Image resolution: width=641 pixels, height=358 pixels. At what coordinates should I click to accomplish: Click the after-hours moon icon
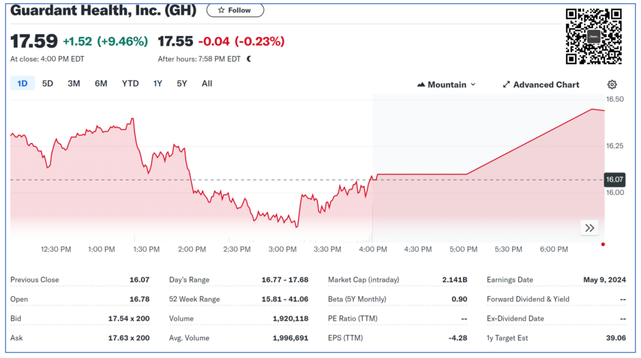point(249,59)
